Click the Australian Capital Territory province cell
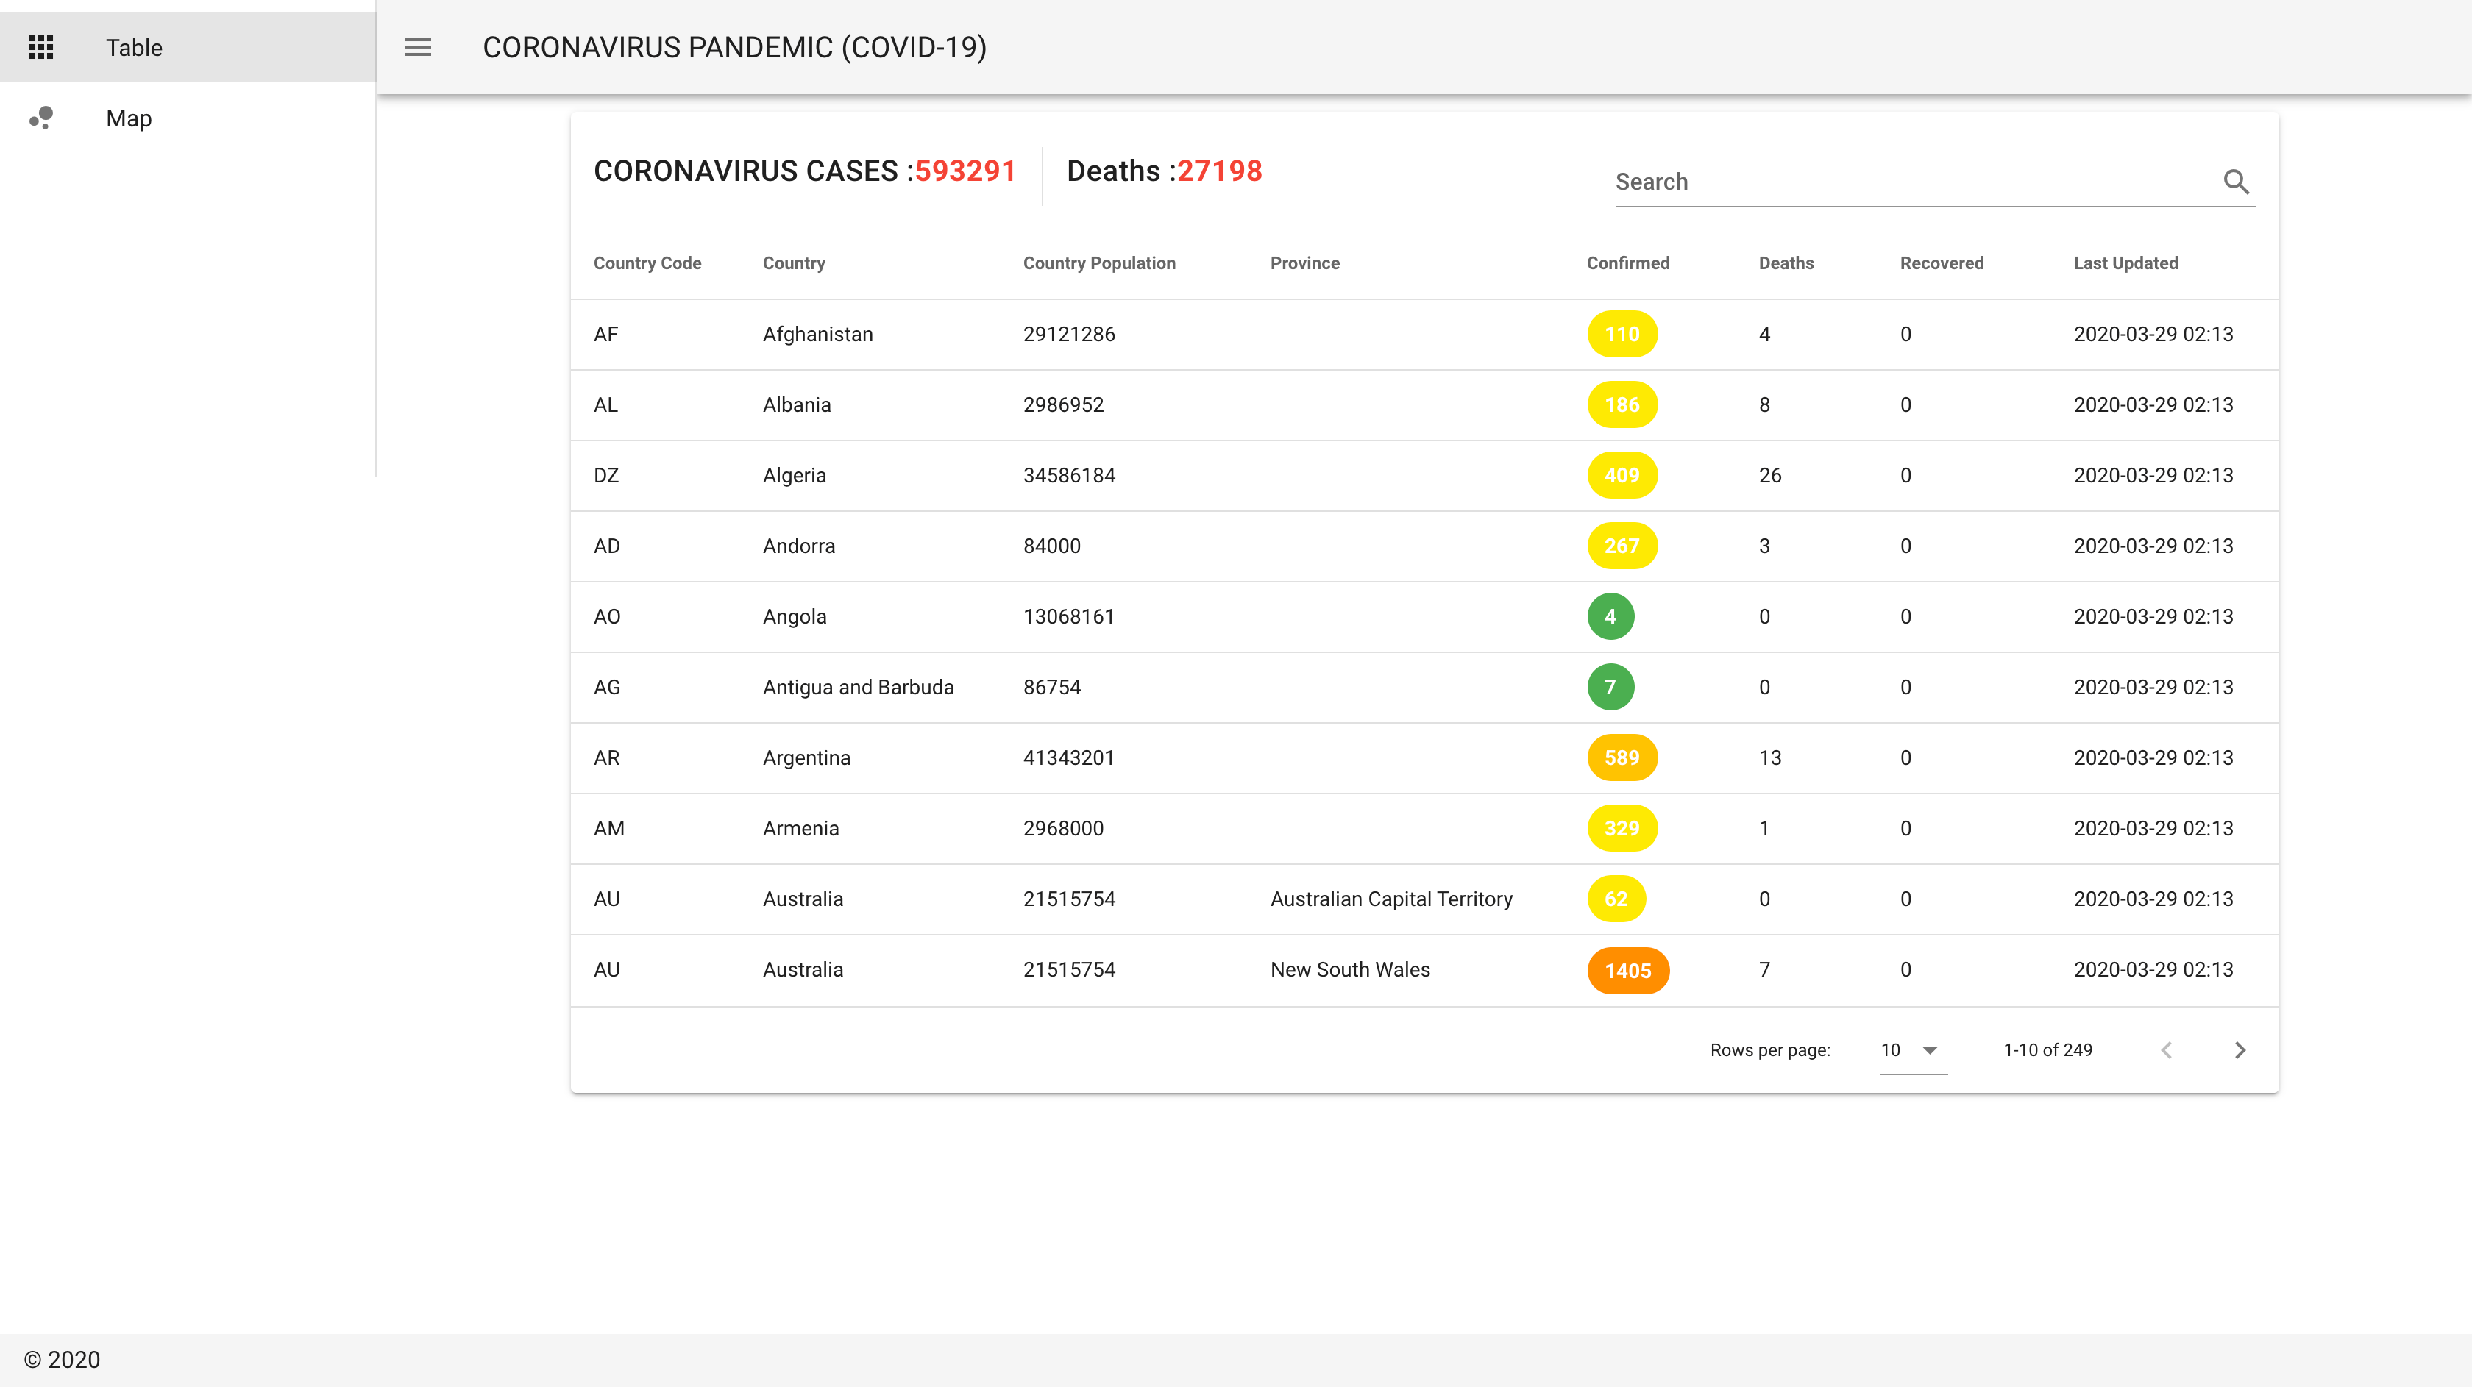 point(1391,899)
